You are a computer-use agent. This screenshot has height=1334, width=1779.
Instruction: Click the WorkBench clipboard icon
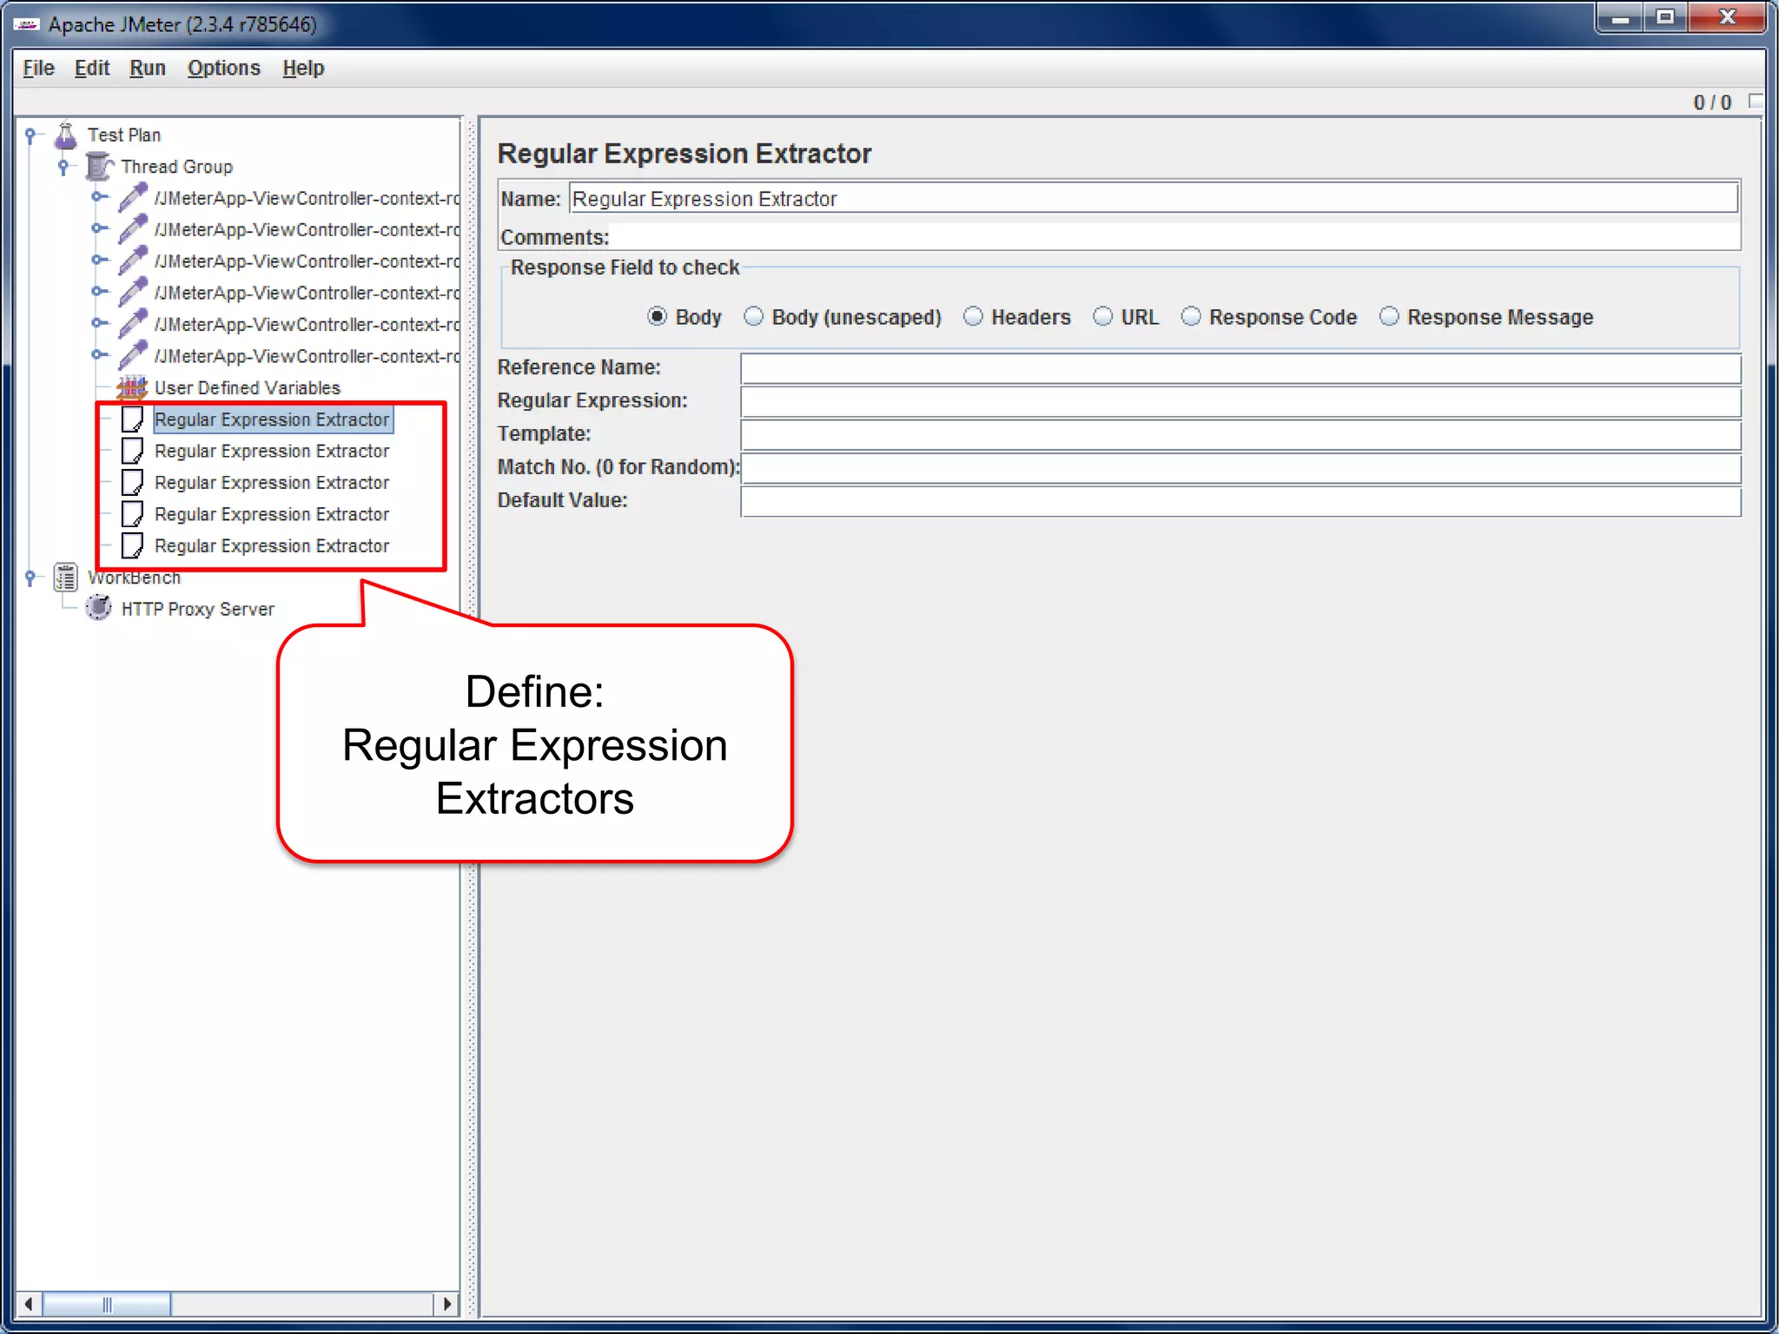pyautogui.click(x=66, y=578)
